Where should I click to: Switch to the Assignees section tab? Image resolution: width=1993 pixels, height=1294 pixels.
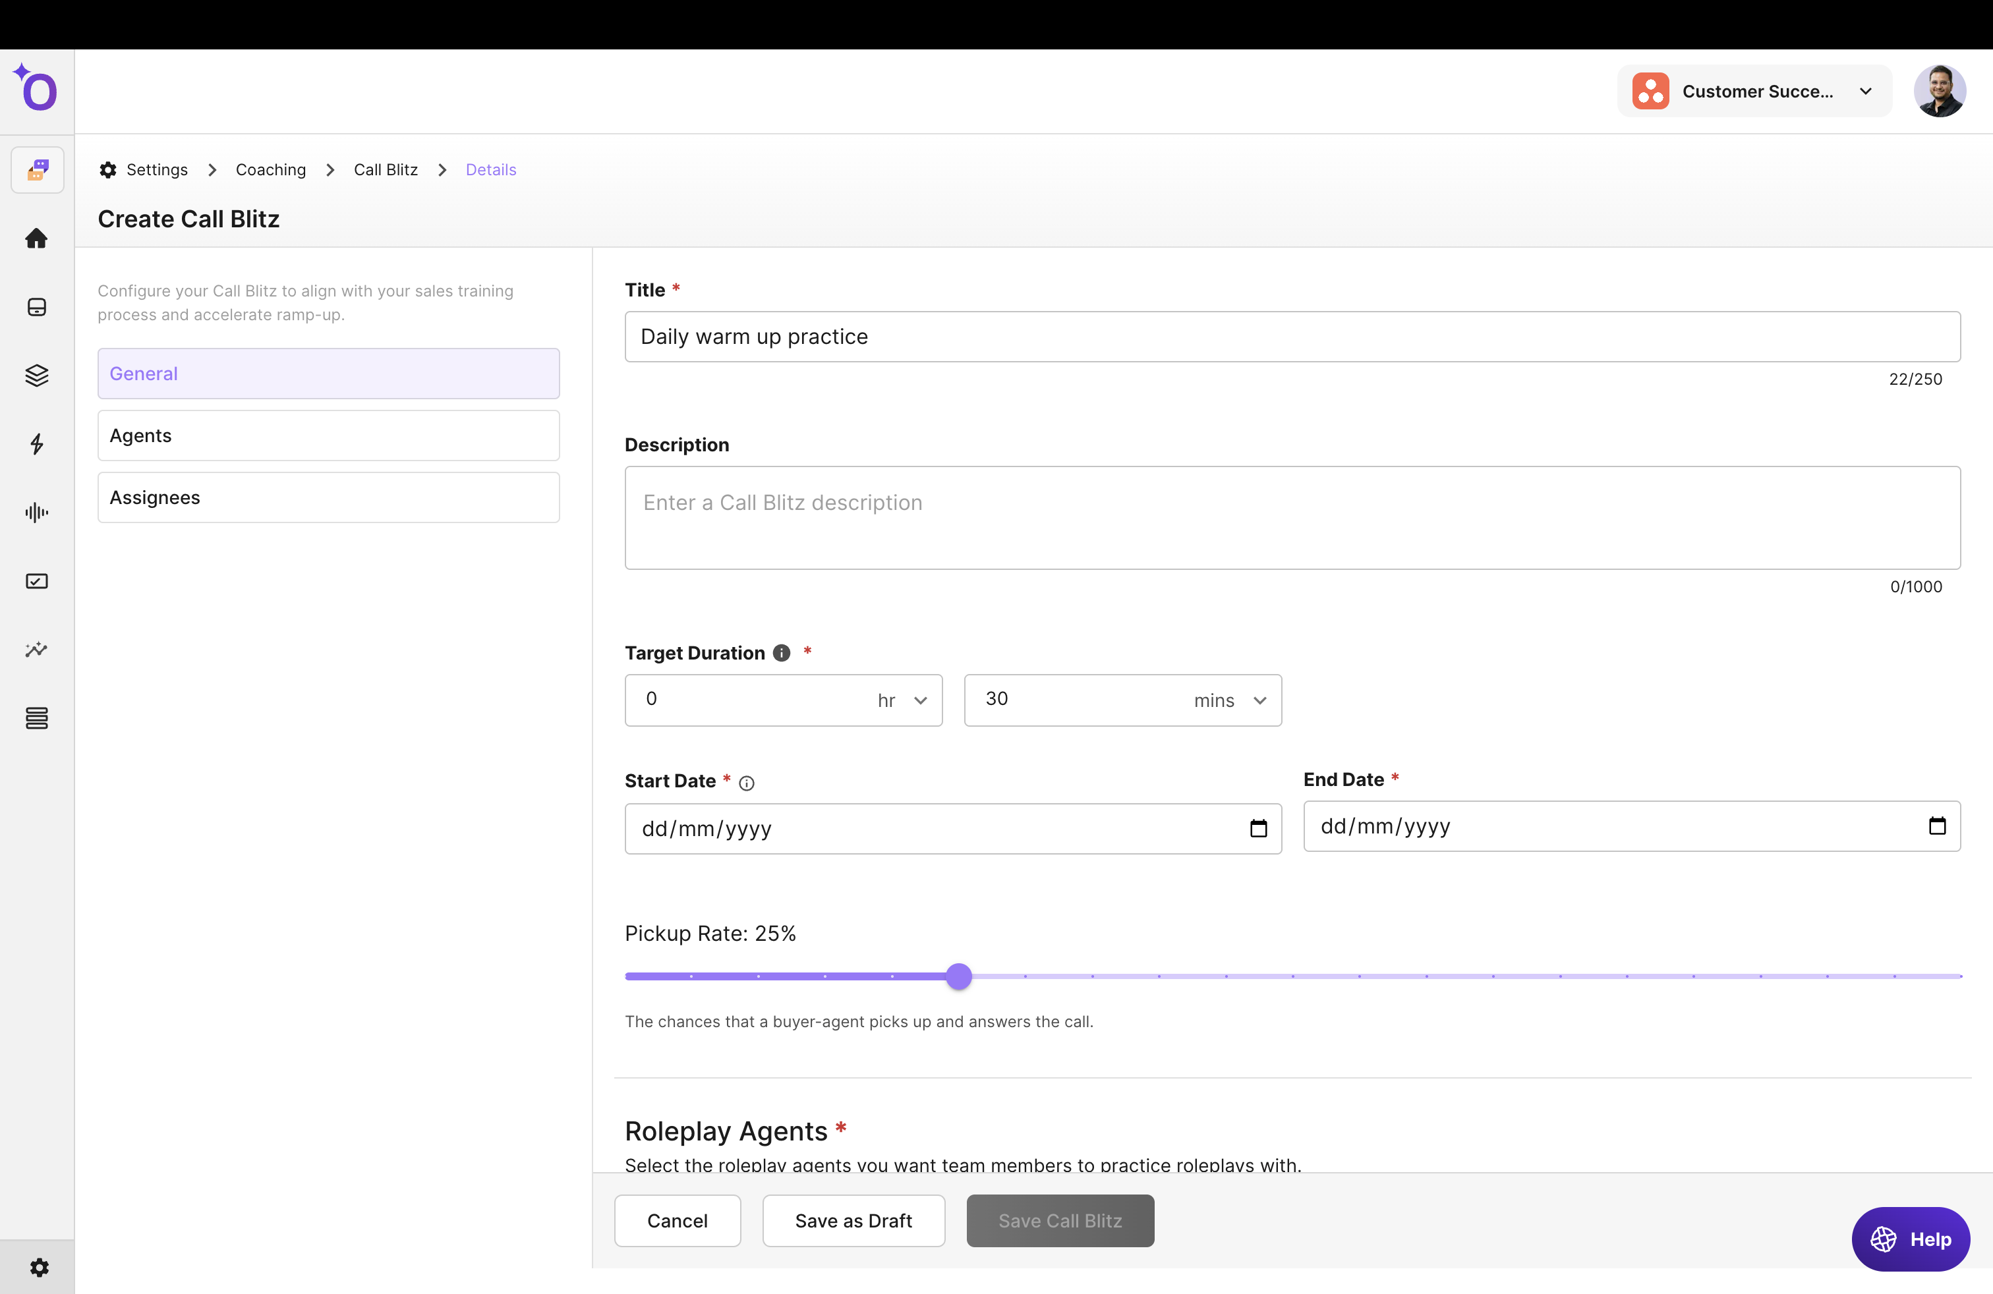(x=328, y=497)
